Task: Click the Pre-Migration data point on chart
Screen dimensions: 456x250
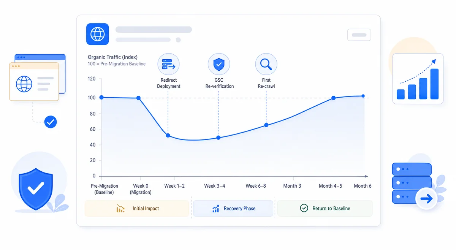Action: (101, 97)
